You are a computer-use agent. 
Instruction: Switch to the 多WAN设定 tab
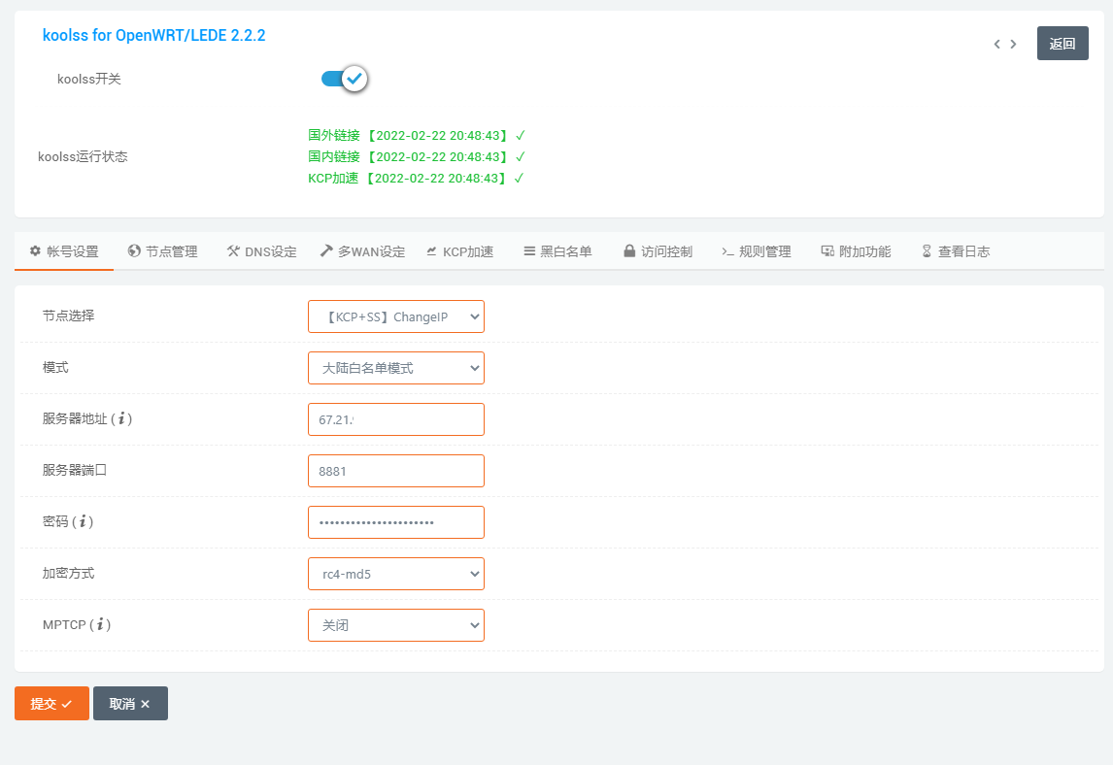[x=362, y=251]
